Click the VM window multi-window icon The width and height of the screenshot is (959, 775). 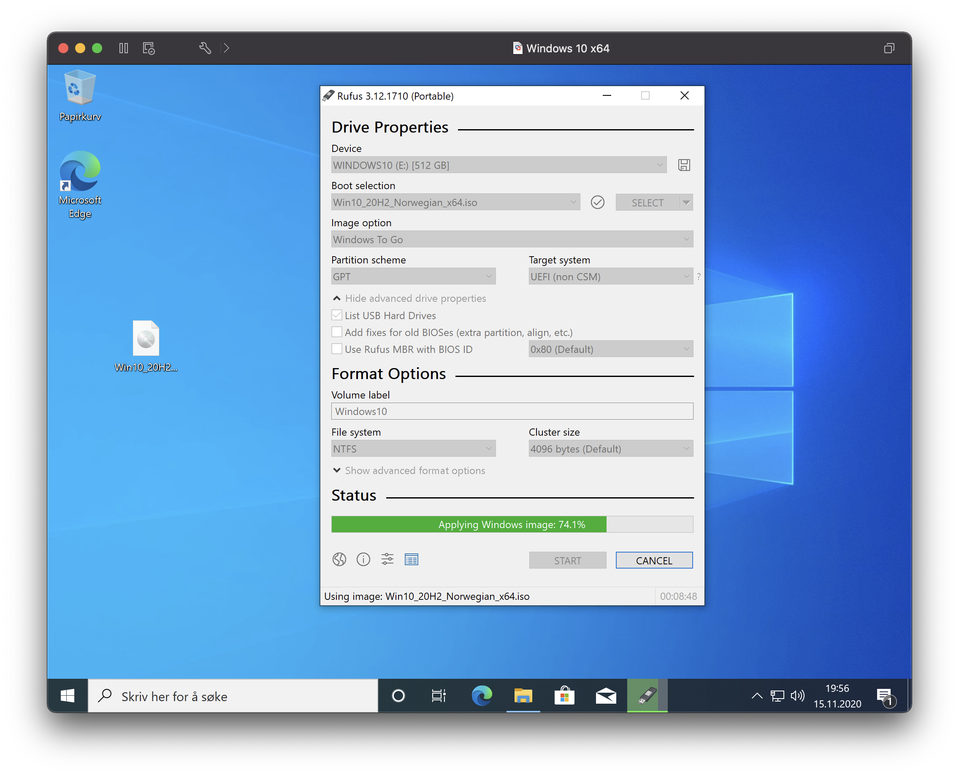tap(889, 48)
